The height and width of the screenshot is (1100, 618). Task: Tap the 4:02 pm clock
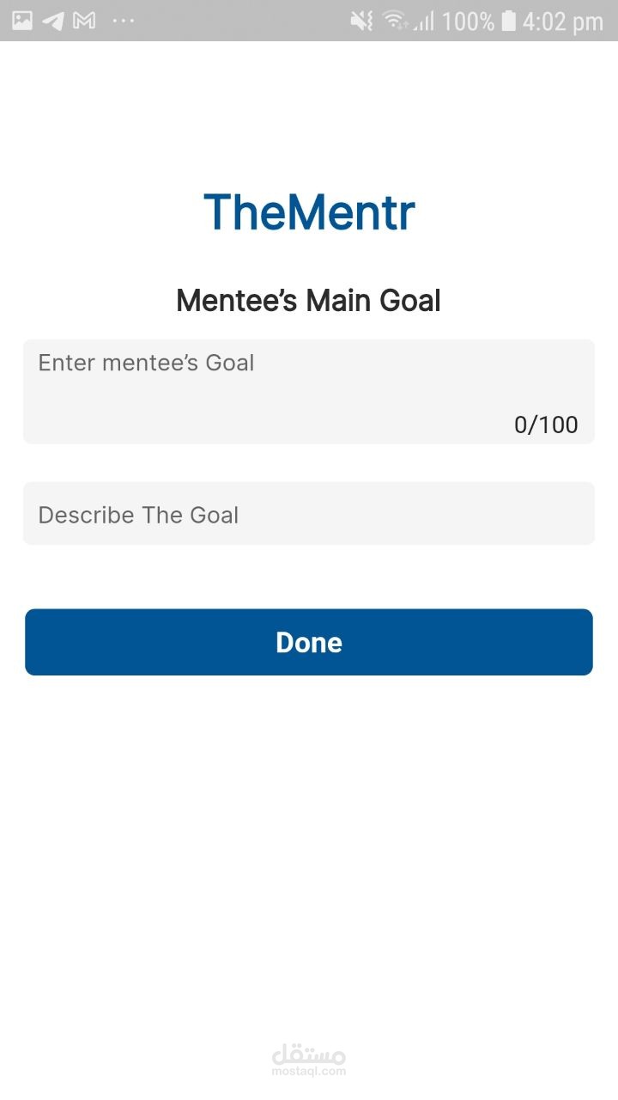point(563,21)
